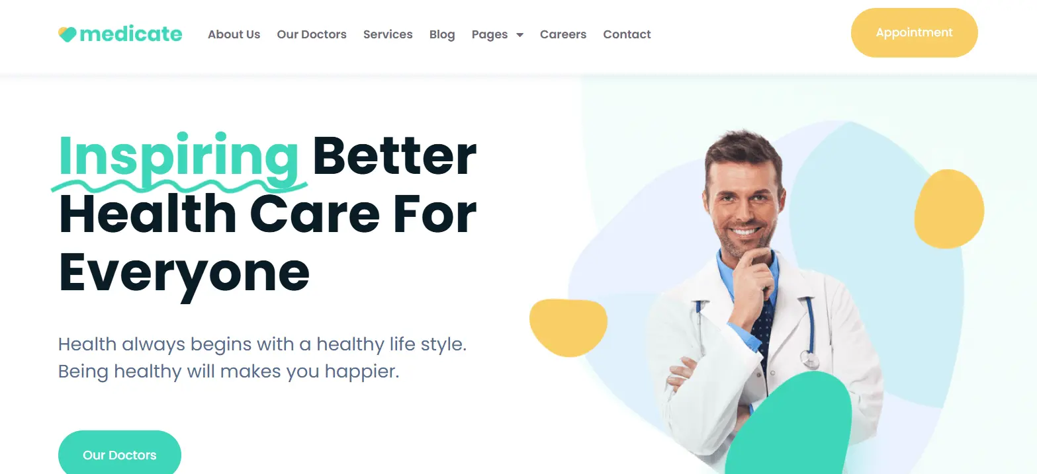This screenshot has height=474, width=1037.
Task: Go to the Contact page
Action: coord(627,34)
